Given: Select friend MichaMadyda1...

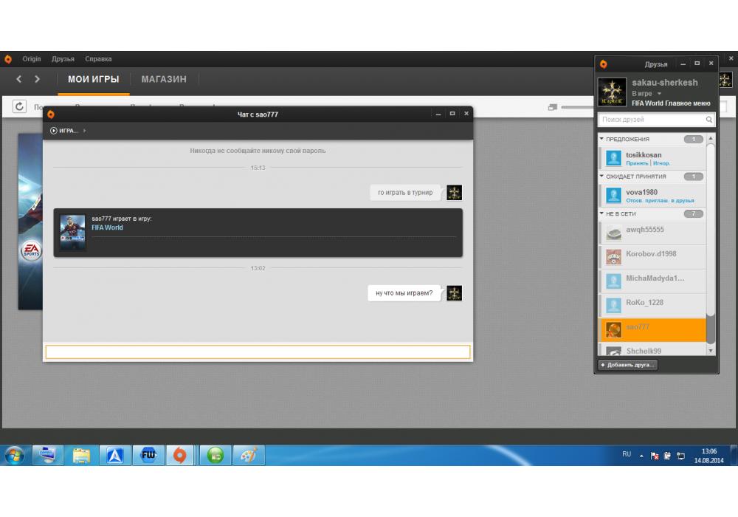Looking at the screenshot, I should [652, 281].
